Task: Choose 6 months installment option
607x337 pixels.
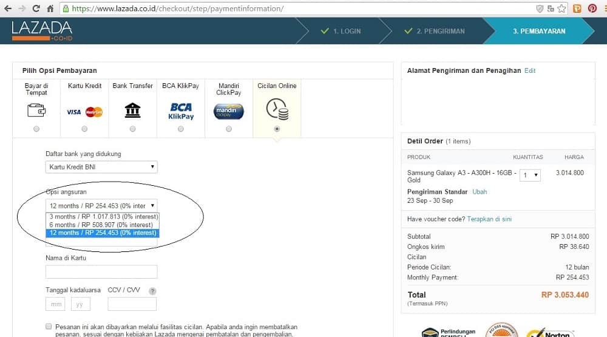Action: pyautogui.click(x=101, y=225)
